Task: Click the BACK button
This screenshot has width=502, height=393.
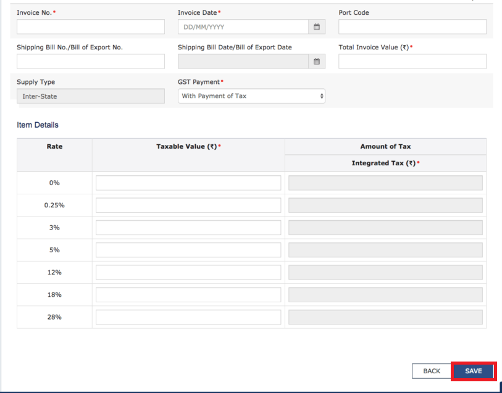Action: point(432,371)
